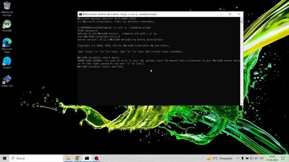Image resolution: width=289 pixels, height=162 pixels.
Task: Click the "Enter password:" line
Action: click(x=88, y=31)
